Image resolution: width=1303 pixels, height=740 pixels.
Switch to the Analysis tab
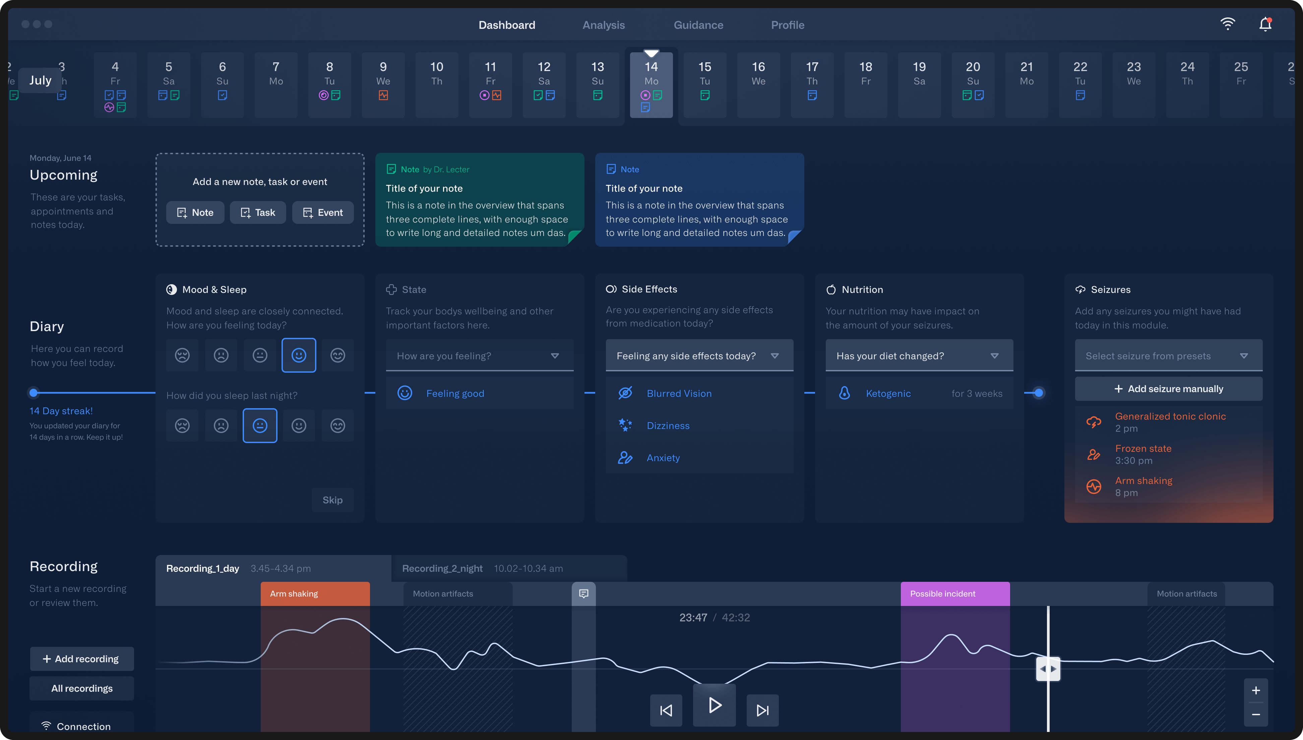pos(603,24)
